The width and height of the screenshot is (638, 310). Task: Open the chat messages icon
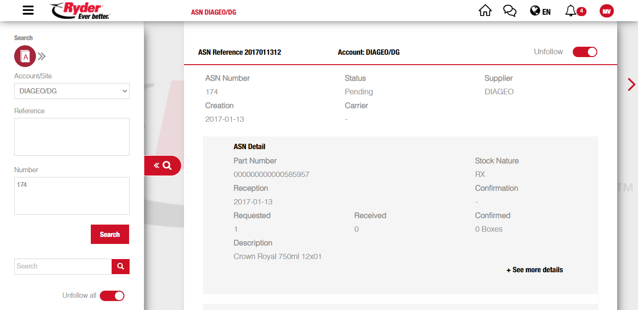point(510,11)
